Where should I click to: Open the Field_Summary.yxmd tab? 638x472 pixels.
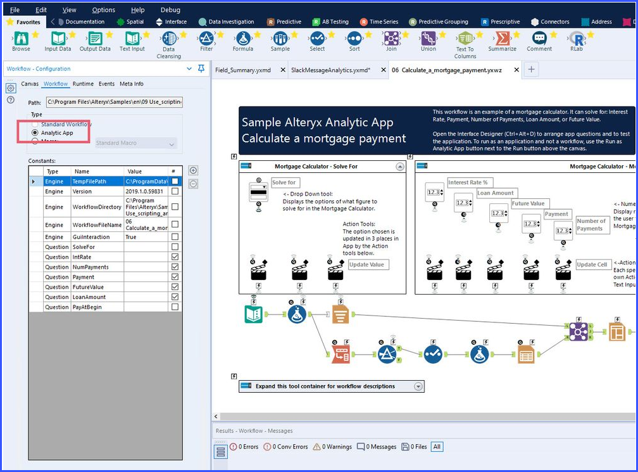point(243,70)
